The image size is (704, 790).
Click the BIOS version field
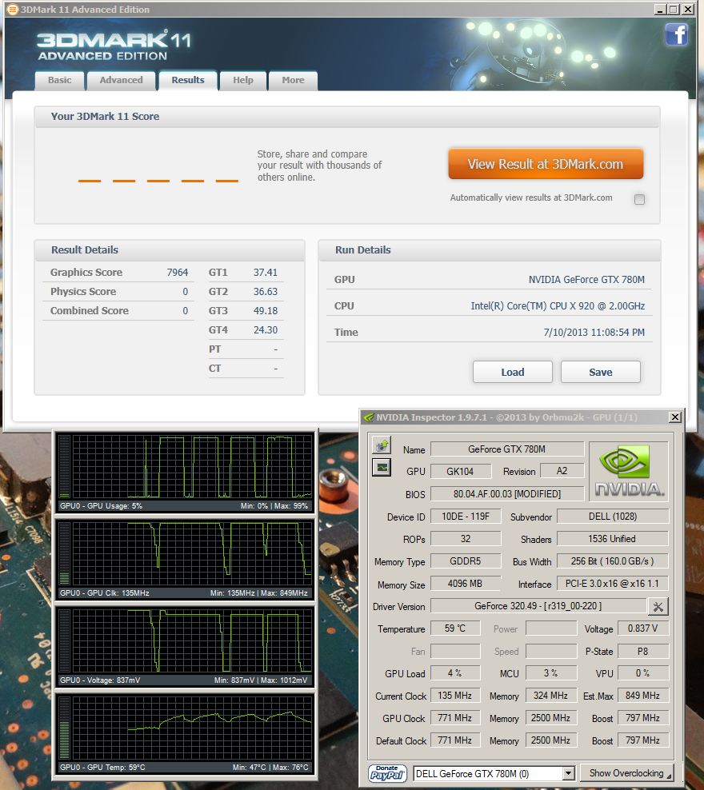pyautogui.click(x=507, y=494)
